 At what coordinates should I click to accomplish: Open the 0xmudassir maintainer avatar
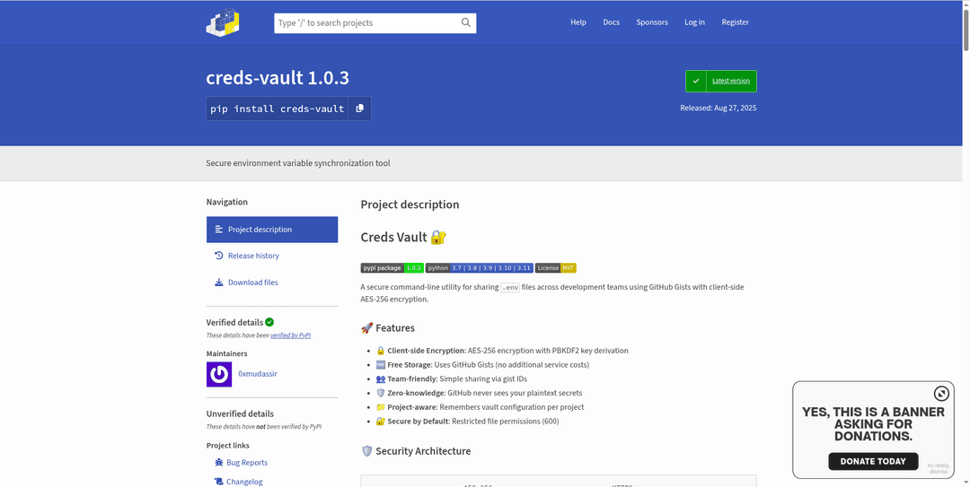[x=219, y=375]
